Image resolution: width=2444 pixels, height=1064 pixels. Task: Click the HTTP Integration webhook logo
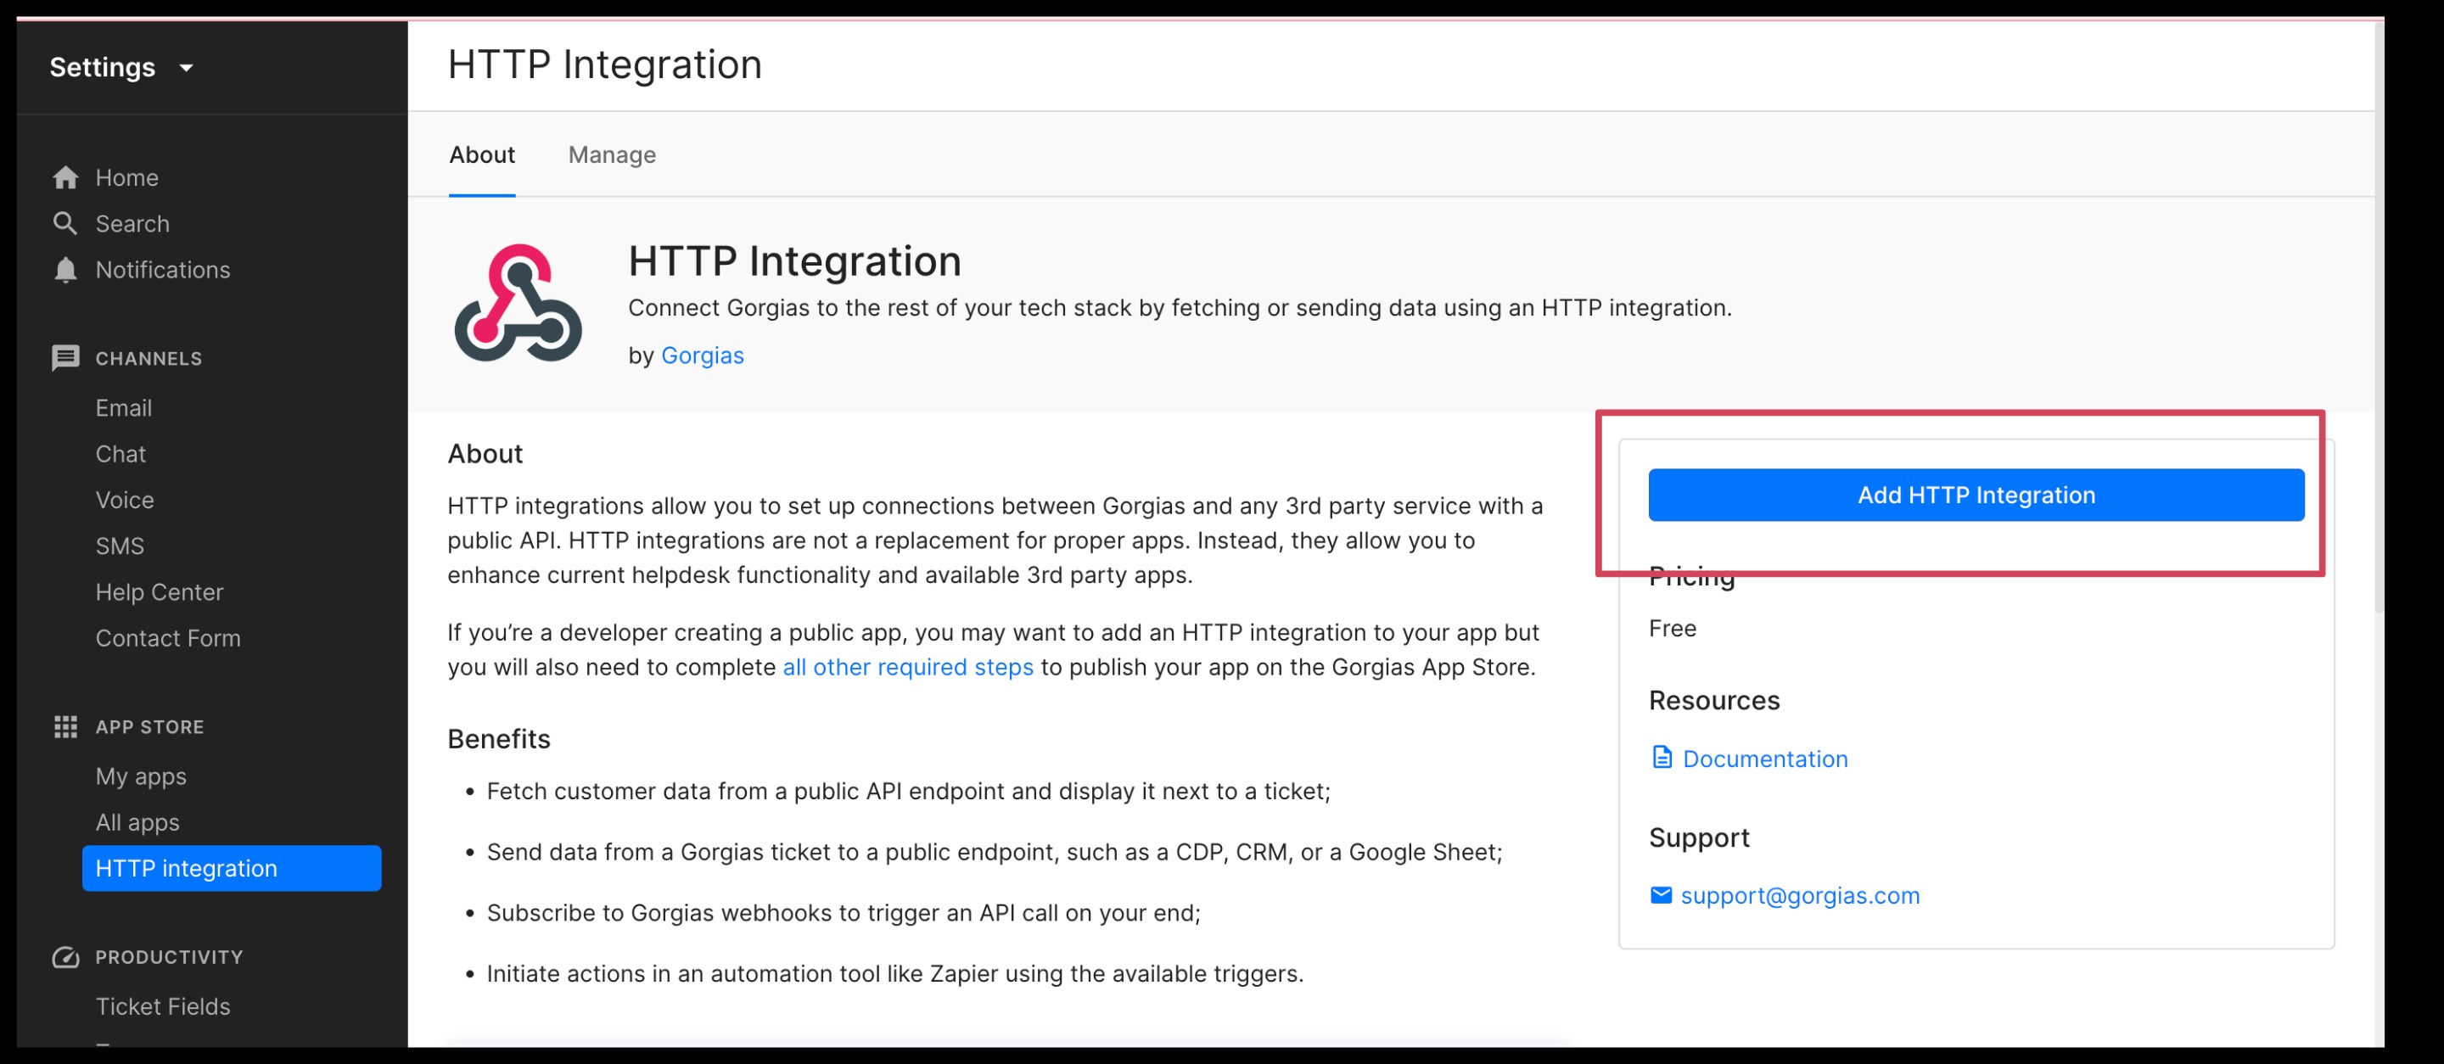click(x=518, y=305)
